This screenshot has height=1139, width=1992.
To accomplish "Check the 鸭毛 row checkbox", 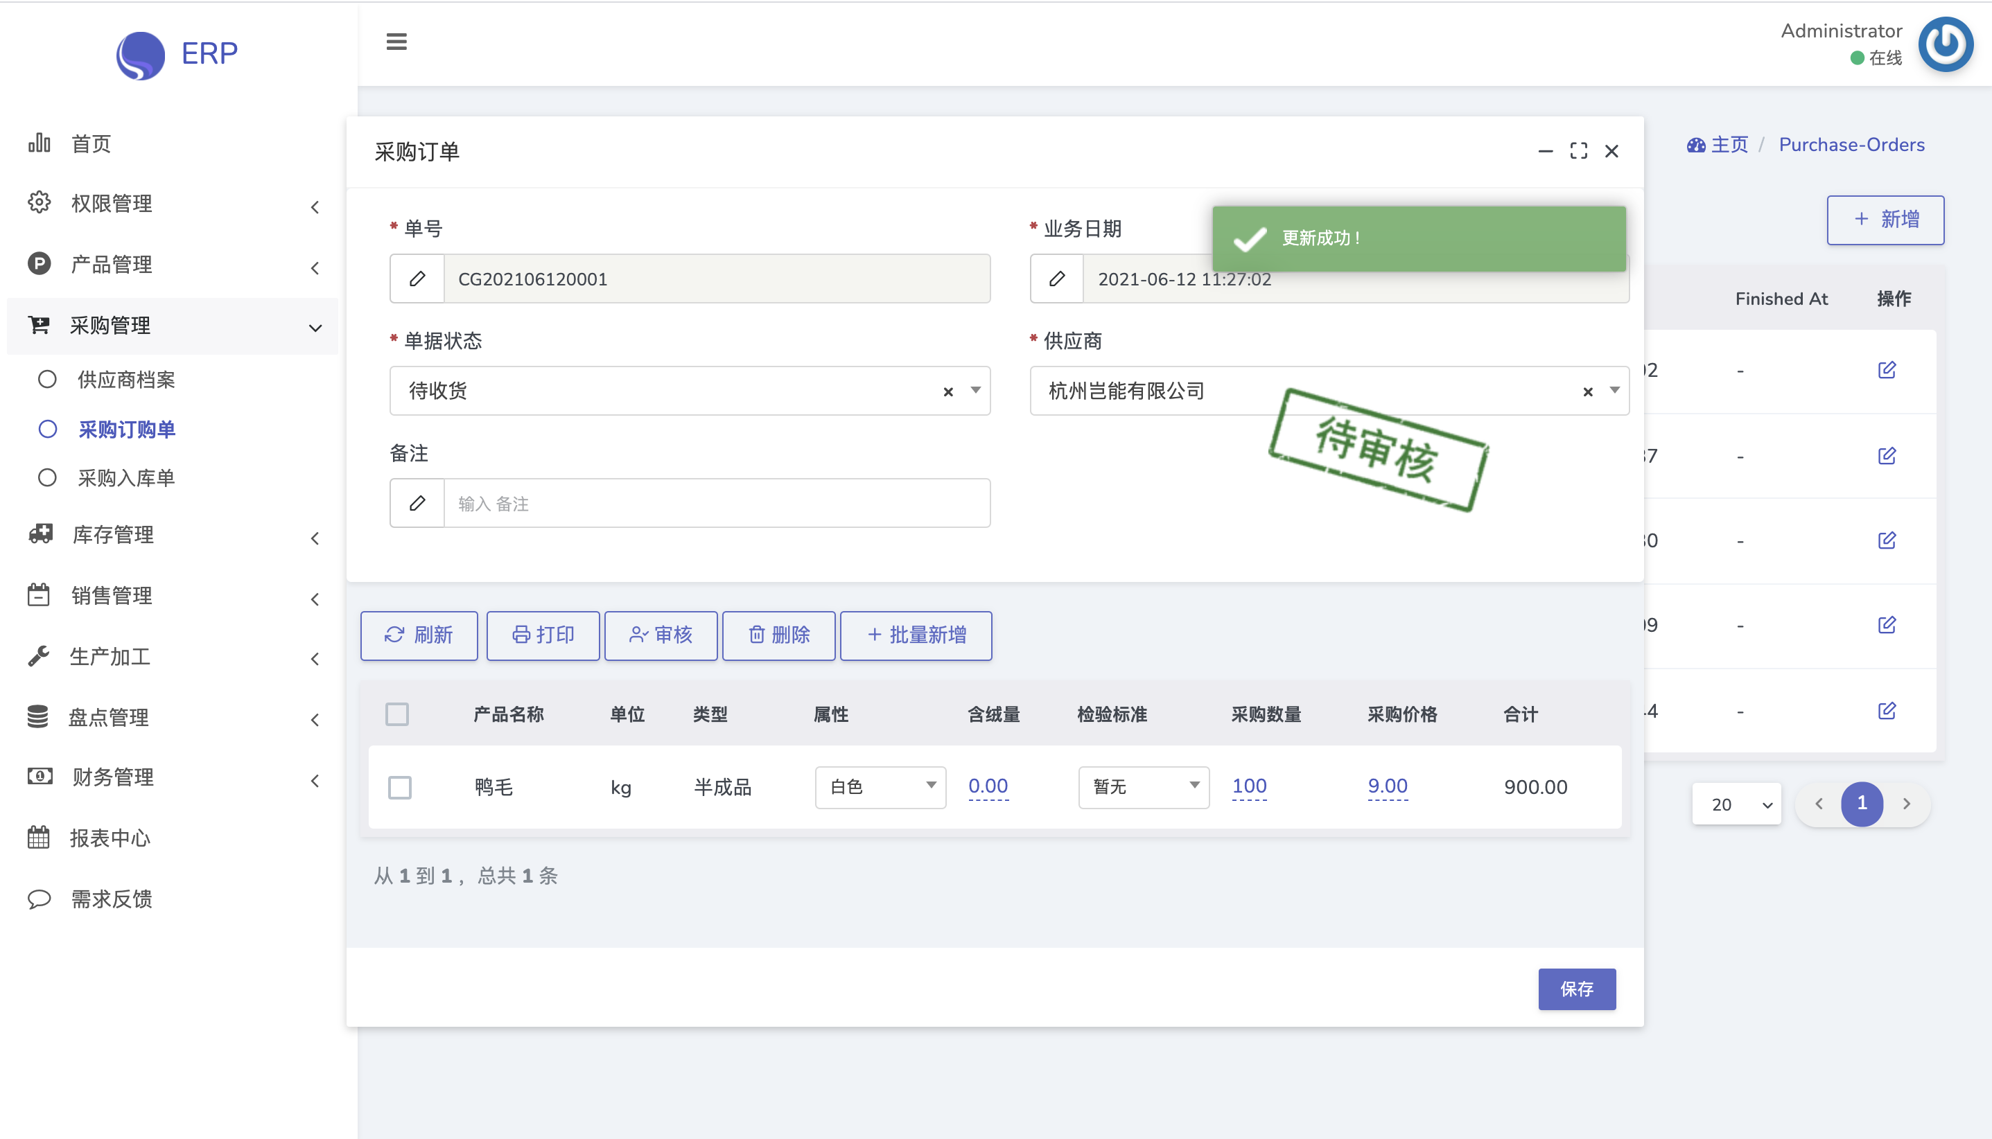I will pos(400,787).
